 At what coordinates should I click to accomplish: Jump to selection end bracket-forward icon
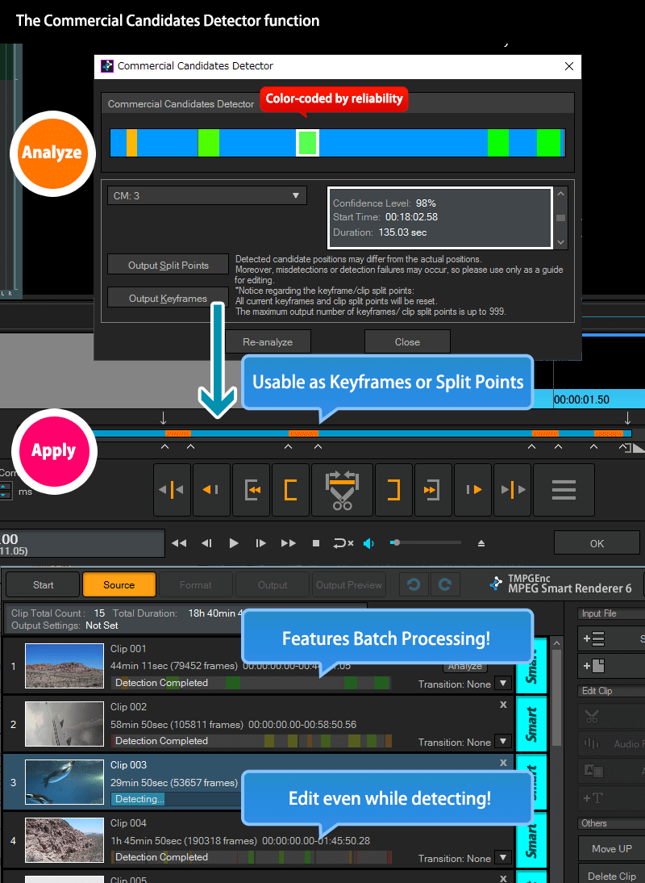433,490
